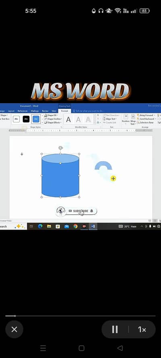161x358 pixels.
Task: Select the black Abc shape style
Action: (26, 119)
